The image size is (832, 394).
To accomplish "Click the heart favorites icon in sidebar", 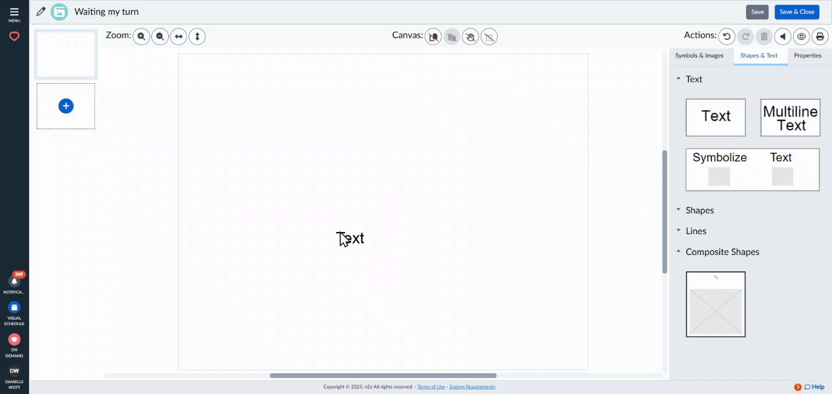I will pos(14,37).
